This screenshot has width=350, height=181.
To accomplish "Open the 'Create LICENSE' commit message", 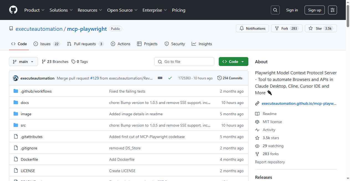I will coord(122,171).
